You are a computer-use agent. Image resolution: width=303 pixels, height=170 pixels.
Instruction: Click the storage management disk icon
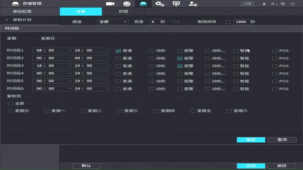[x=143, y=4]
